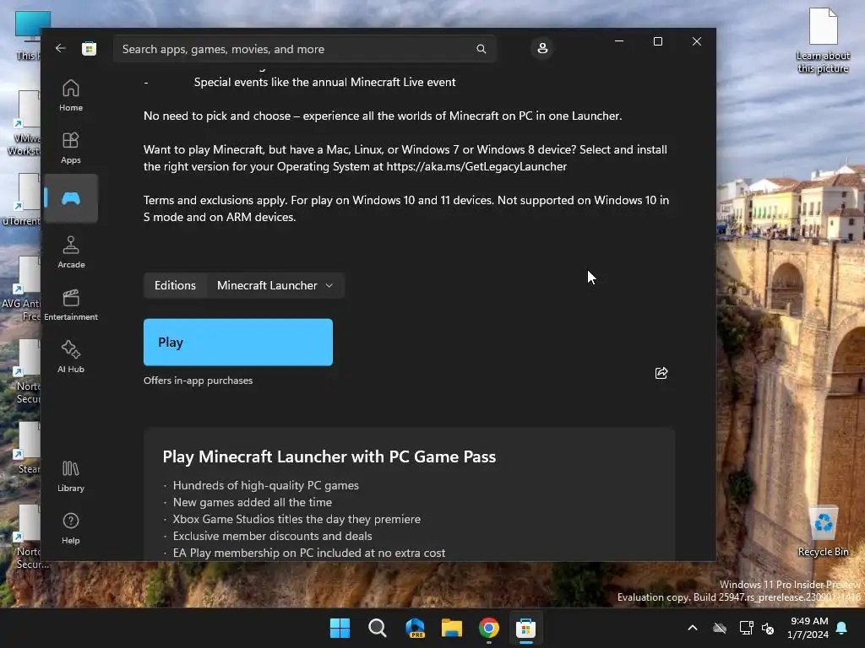This screenshot has height=648, width=865.
Task: Click the blue Play button
Action: [x=237, y=343]
